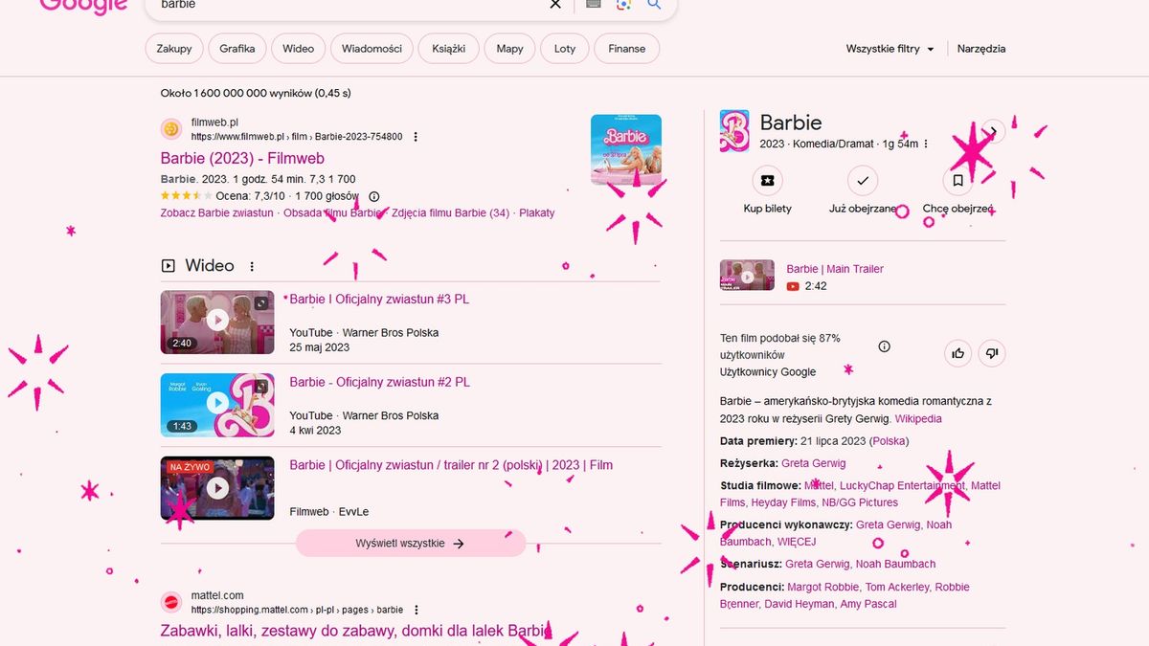Open the Wikipedia link in description

(918, 419)
